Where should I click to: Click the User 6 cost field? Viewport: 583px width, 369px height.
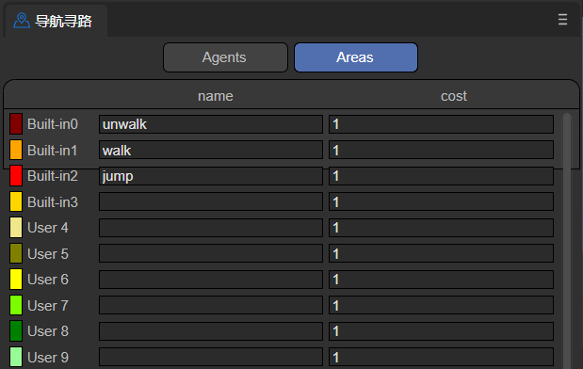pos(441,280)
